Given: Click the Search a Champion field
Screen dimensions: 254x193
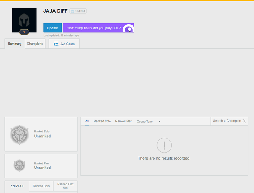Looking at the screenshot, I should click(x=227, y=121).
